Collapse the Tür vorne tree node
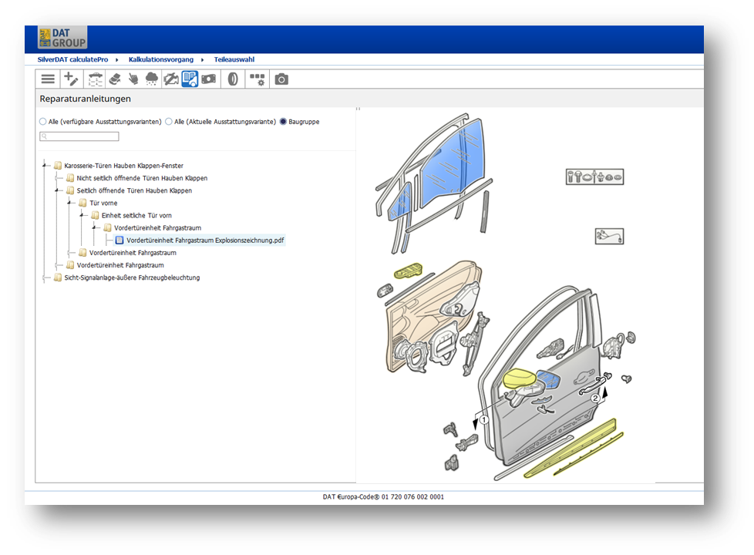The height and width of the screenshot is (555, 754). coord(69,203)
